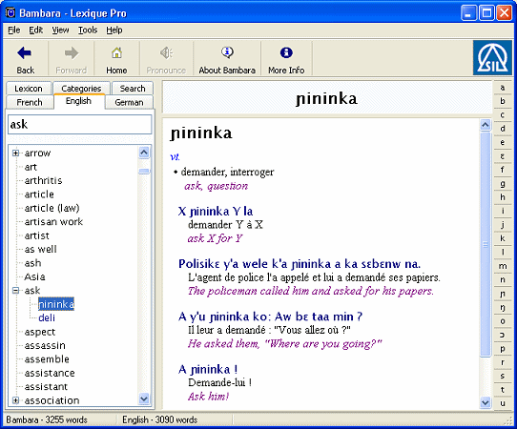Screen dimensions: 517x429
Task: Jump to letter 'ɔ' in alphabet bar
Action: click(503, 335)
